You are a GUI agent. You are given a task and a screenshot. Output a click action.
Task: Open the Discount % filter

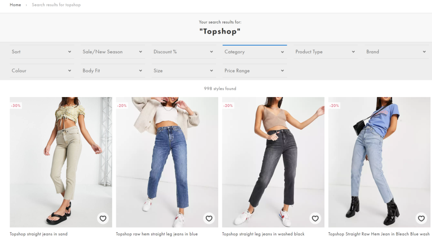click(x=184, y=52)
